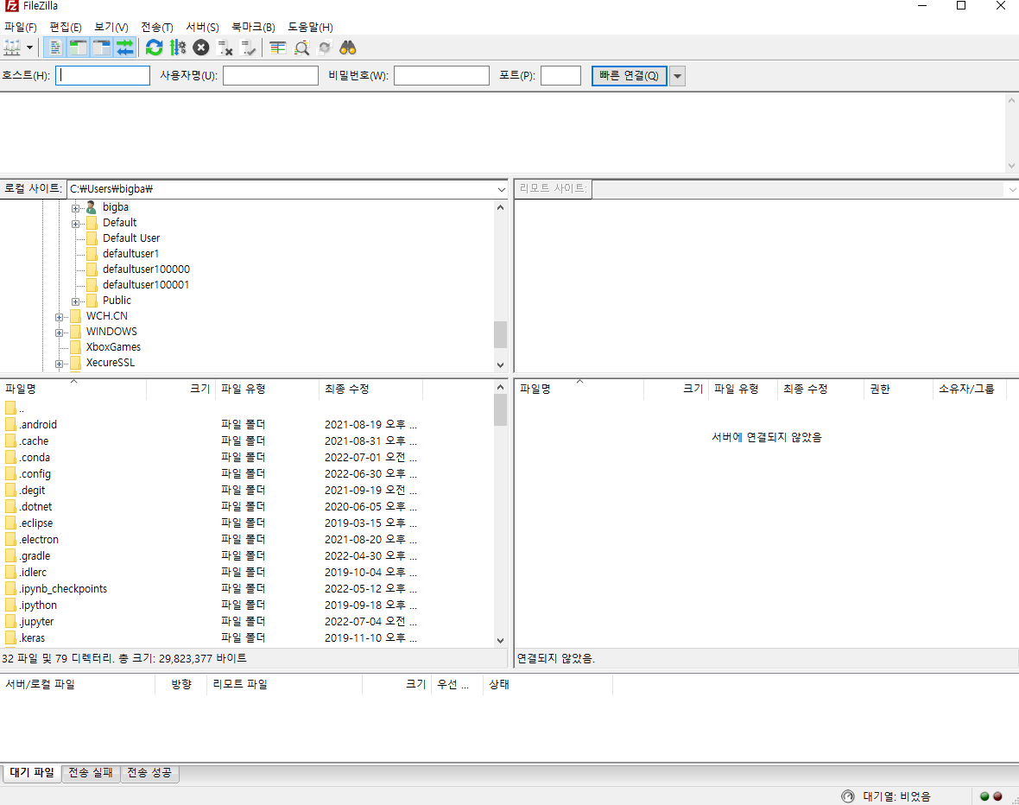Image resolution: width=1019 pixels, height=805 pixels.
Task: Cancel the current operation
Action: pyautogui.click(x=201, y=48)
